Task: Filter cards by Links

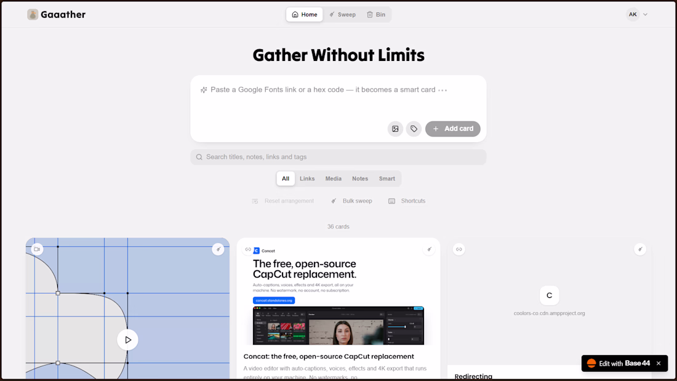Action: (x=307, y=178)
